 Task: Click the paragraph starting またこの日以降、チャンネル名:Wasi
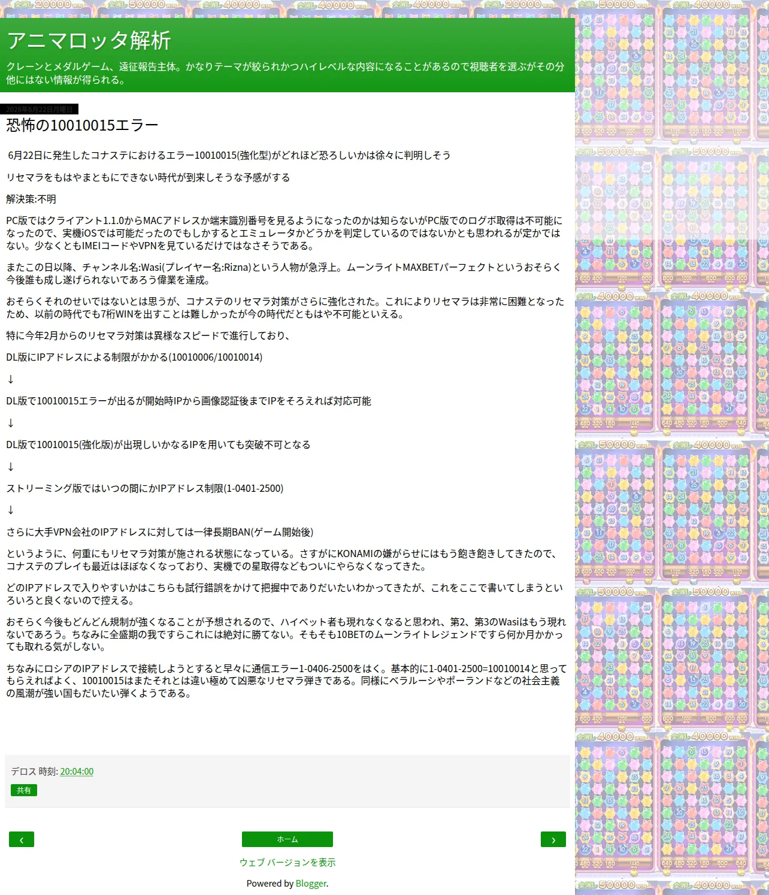click(x=284, y=273)
